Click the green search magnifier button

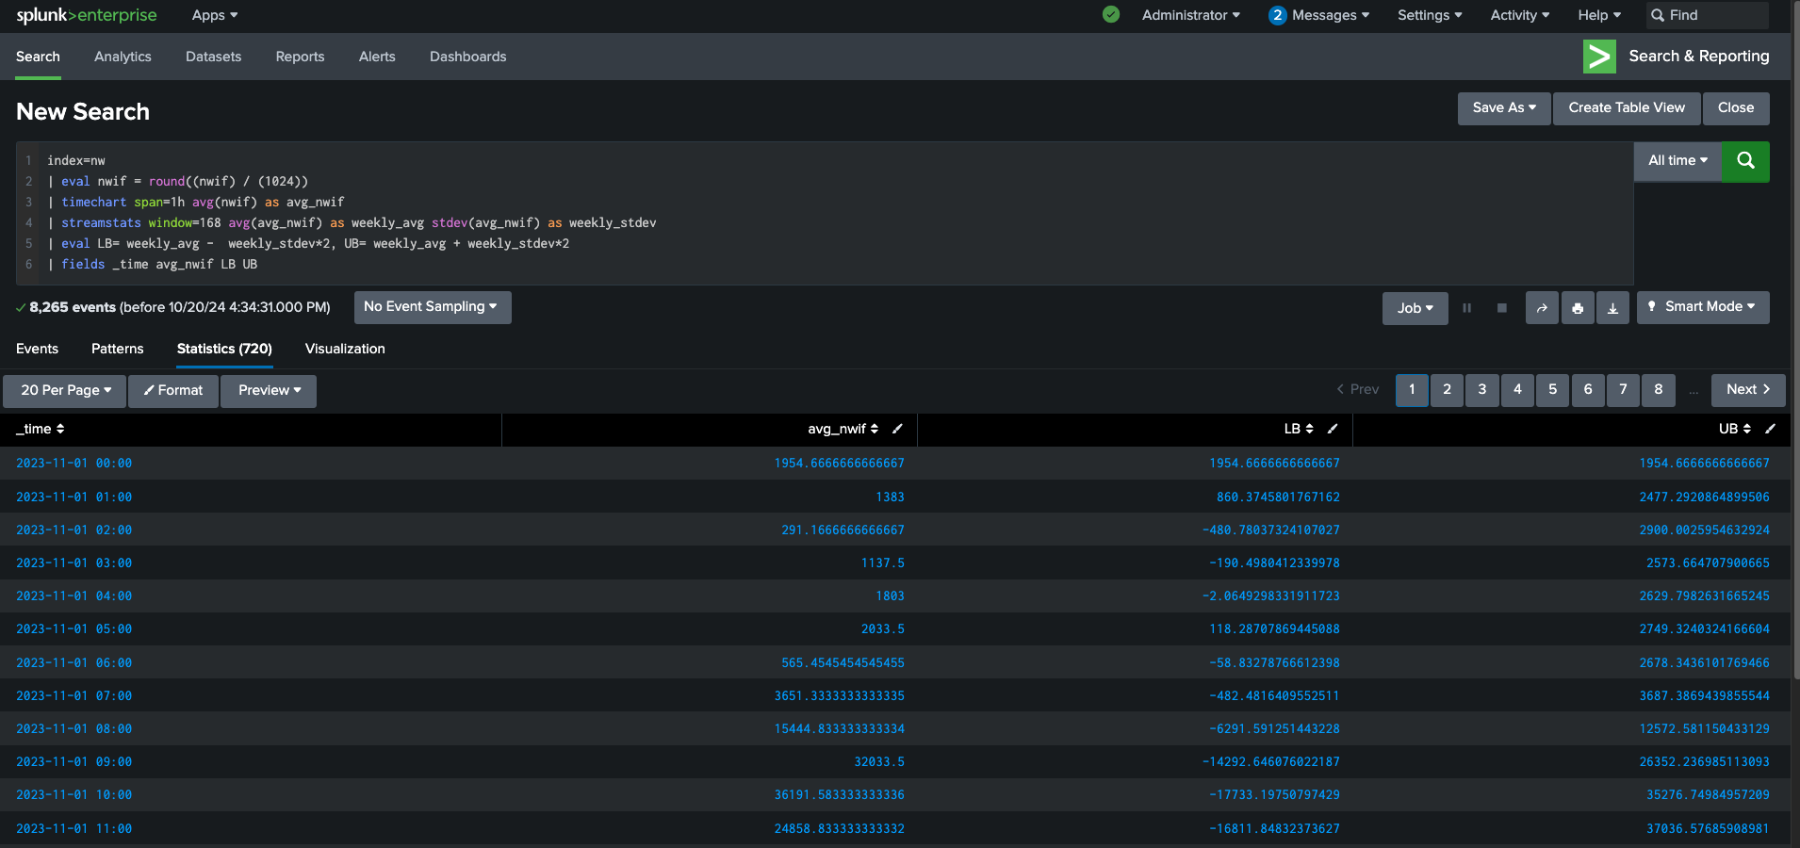pyautogui.click(x=1745, y=161)
